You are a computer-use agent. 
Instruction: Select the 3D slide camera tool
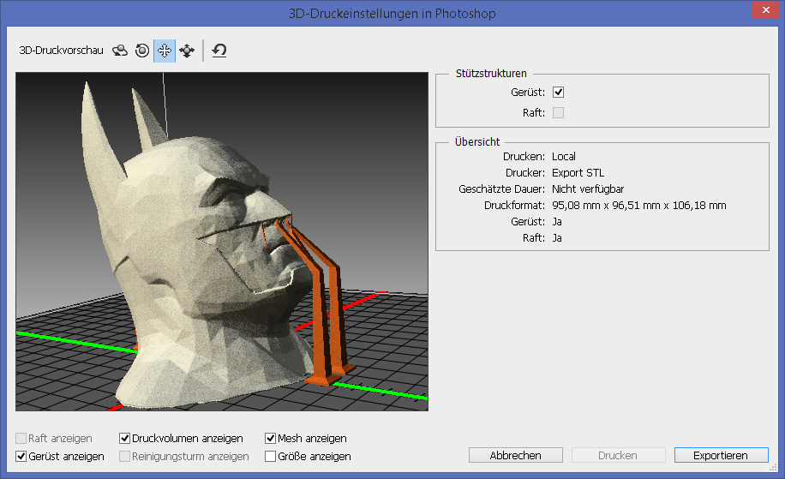[186, 51]
